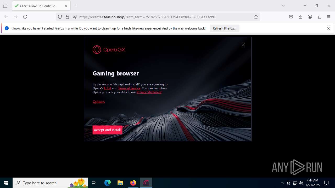Image resolution: width=335 pixels, height=188 pixels.
Task: Go back with the back arrow
Action: [x=6, y=17]
